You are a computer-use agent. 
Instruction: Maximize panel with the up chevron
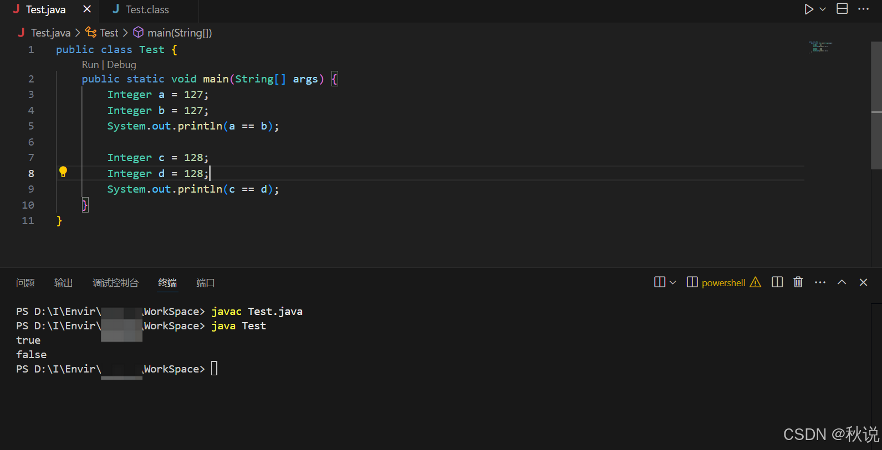pyautogui.click(x=842, y=282)
